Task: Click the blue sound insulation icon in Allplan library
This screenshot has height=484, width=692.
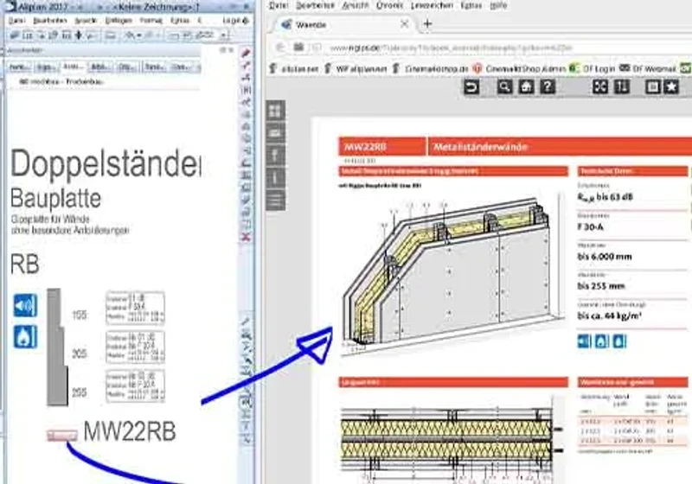Action: 25,305
